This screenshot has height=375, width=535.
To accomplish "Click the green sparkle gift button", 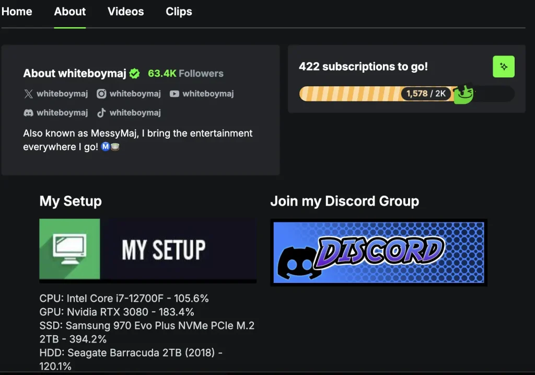I will 504,66.
